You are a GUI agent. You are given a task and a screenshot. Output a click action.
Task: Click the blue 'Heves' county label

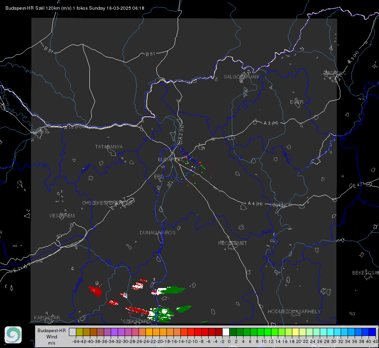[286, 157]
